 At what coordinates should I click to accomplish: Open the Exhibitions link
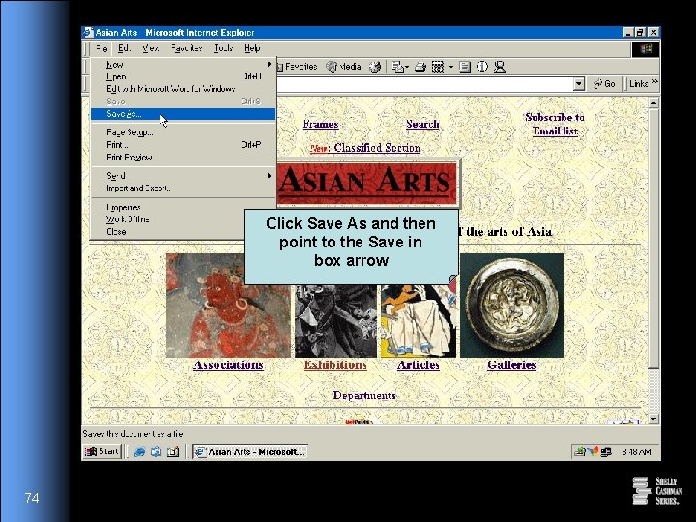click(335, 364)
